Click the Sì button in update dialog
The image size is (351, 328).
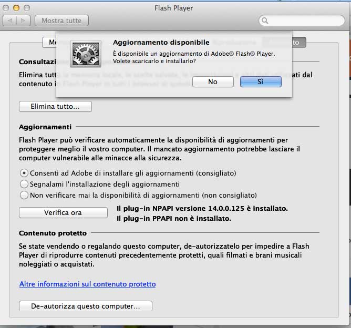coord(261,81)
